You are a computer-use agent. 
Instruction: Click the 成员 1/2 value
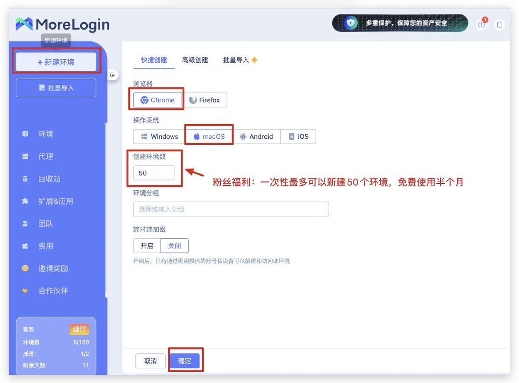click(x=85, y=354)
